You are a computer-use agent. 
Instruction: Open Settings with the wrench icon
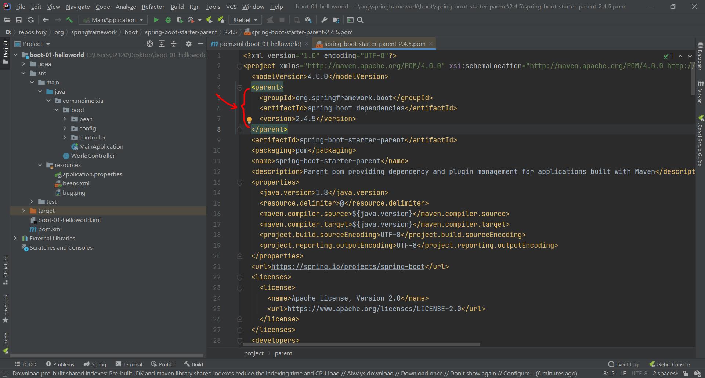click(x=324, y=20)
